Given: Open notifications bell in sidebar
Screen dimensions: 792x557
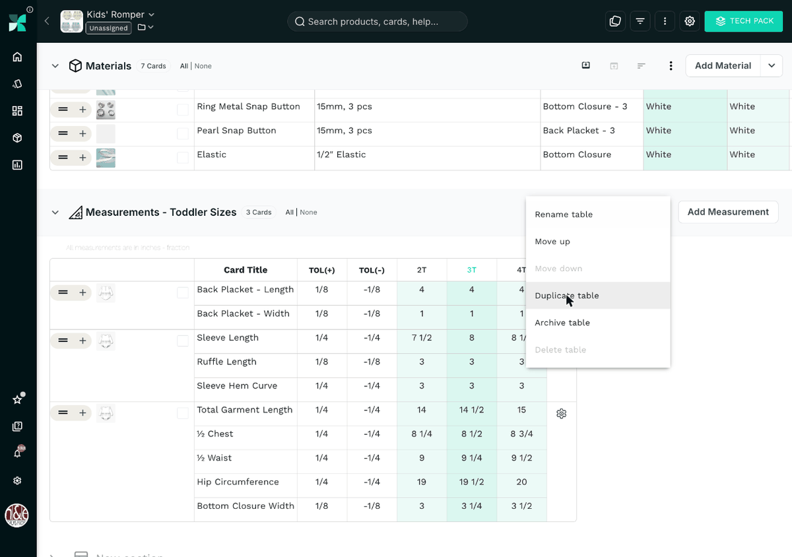Looking at the screenshot, I should click(x=18, y=453).
